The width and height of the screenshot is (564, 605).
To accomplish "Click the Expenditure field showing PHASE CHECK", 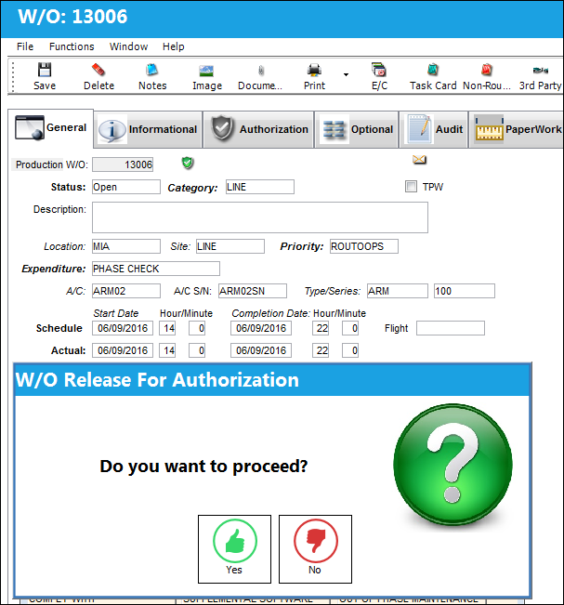I will [x=156, y=269].
